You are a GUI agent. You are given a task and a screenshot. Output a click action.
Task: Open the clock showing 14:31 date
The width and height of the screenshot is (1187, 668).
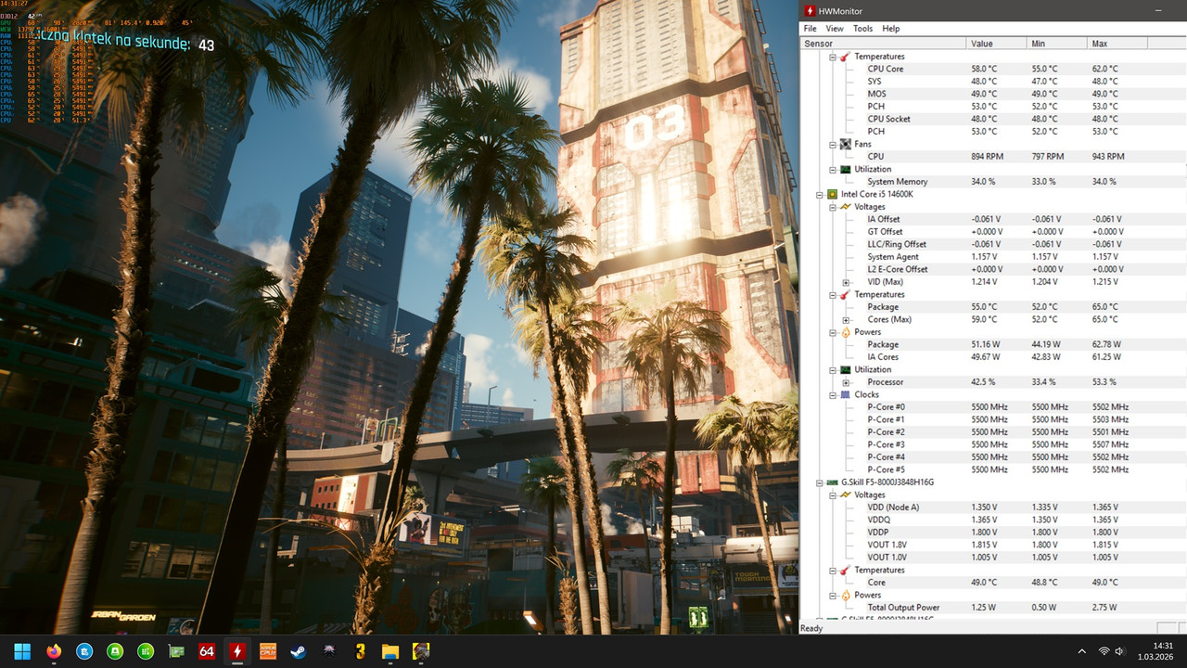click(1155, 651)
